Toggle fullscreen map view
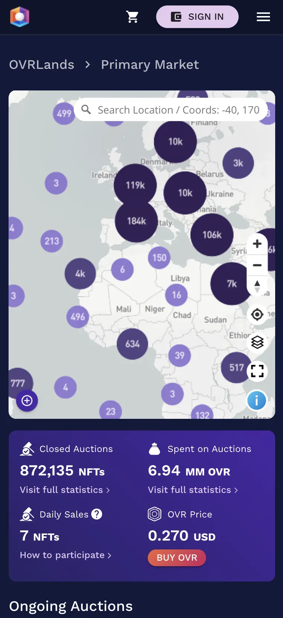Image resolution: width=283 pixels, height=618 pixels. (257, 371)
